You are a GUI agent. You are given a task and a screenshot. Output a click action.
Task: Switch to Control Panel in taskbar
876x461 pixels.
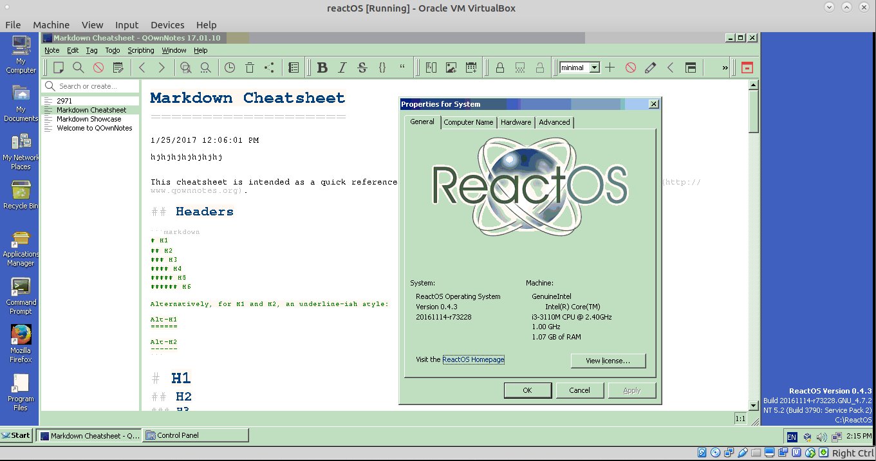(x=196, y=435)
